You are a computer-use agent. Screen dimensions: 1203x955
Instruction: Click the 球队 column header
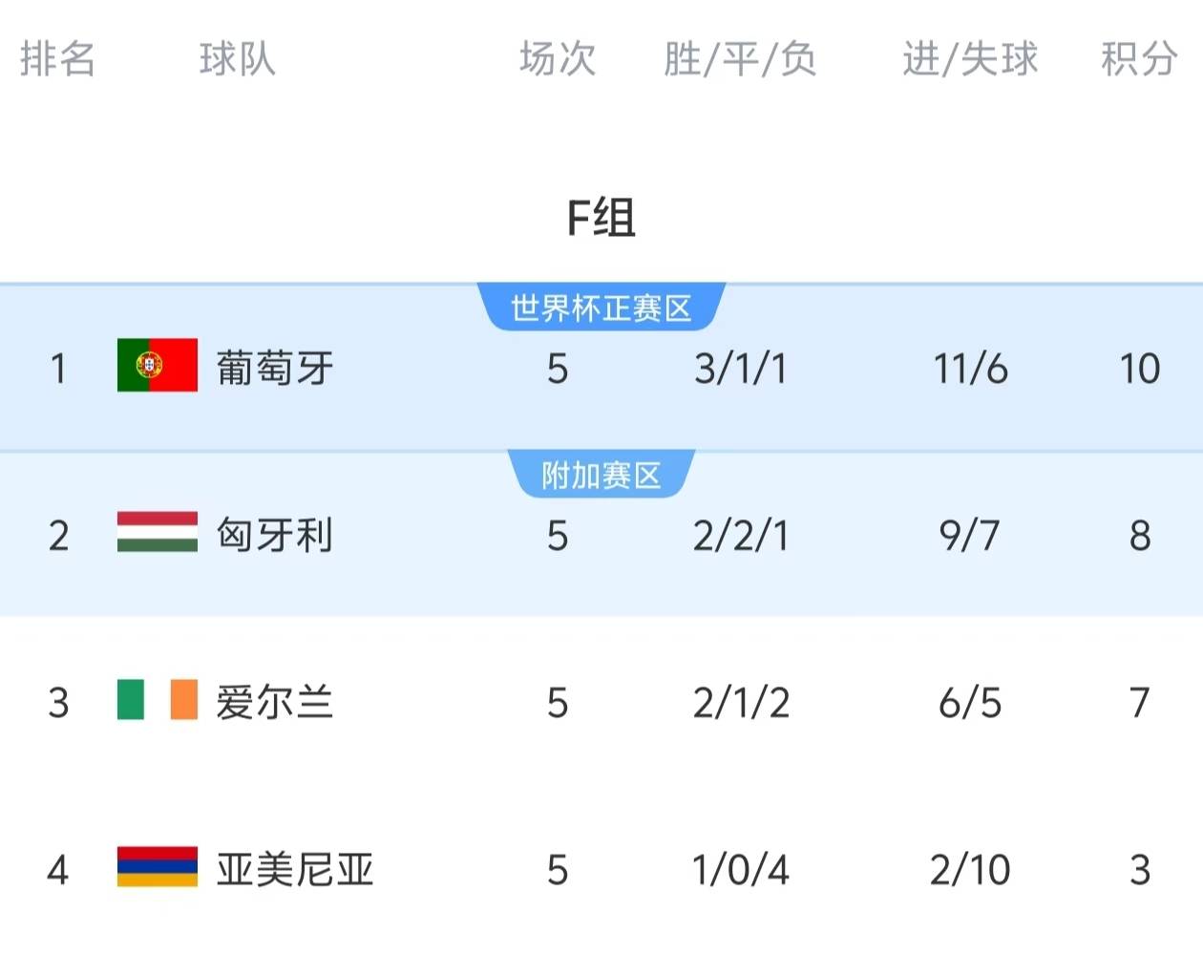[238, 59]
